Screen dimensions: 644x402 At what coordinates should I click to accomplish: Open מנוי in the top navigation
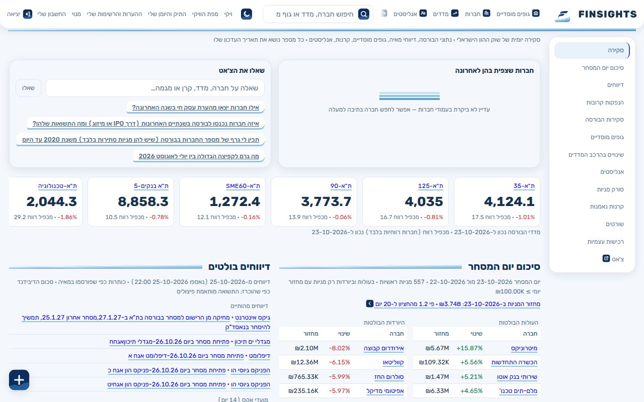(76, 14)
